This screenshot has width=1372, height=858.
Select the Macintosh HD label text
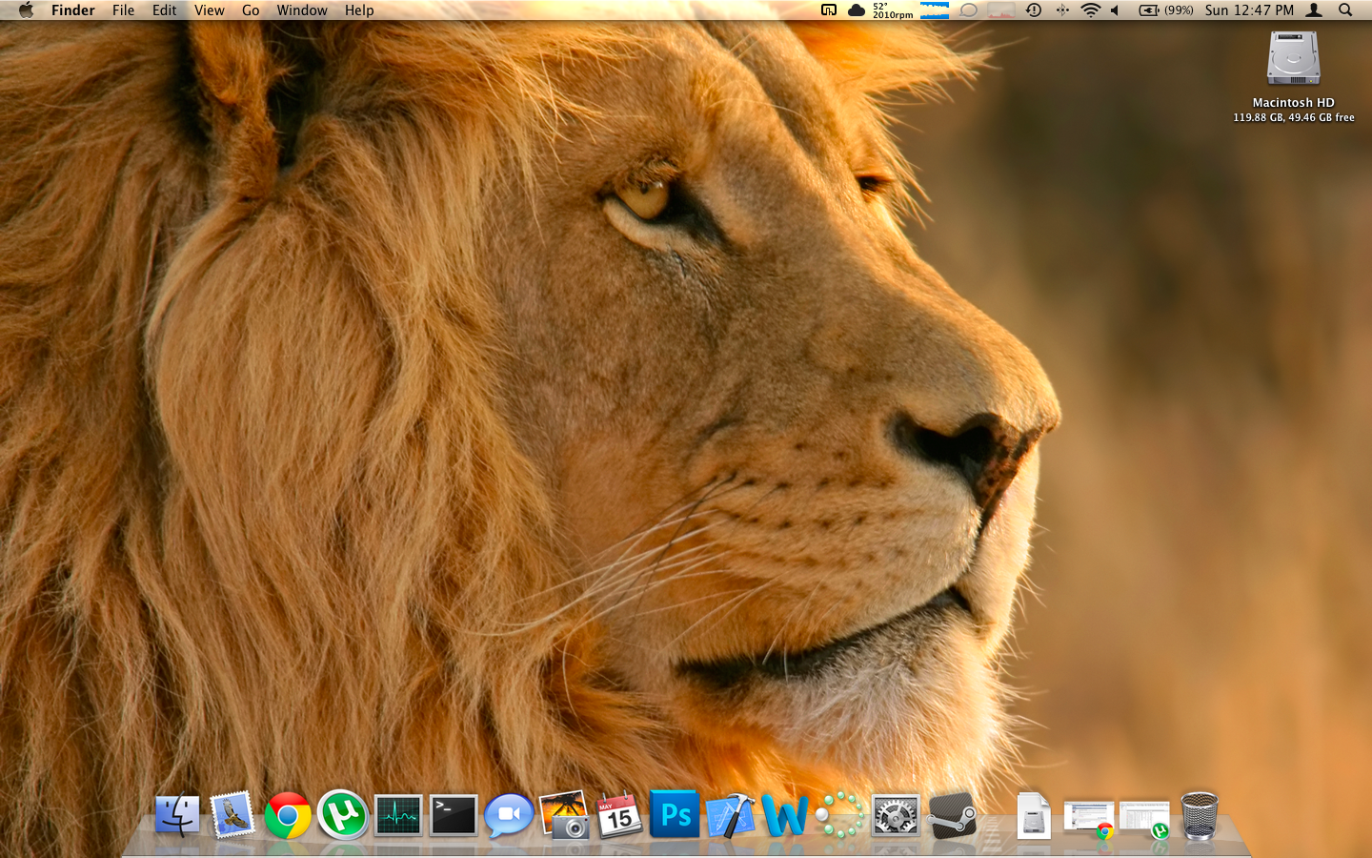coord(1293,103)
